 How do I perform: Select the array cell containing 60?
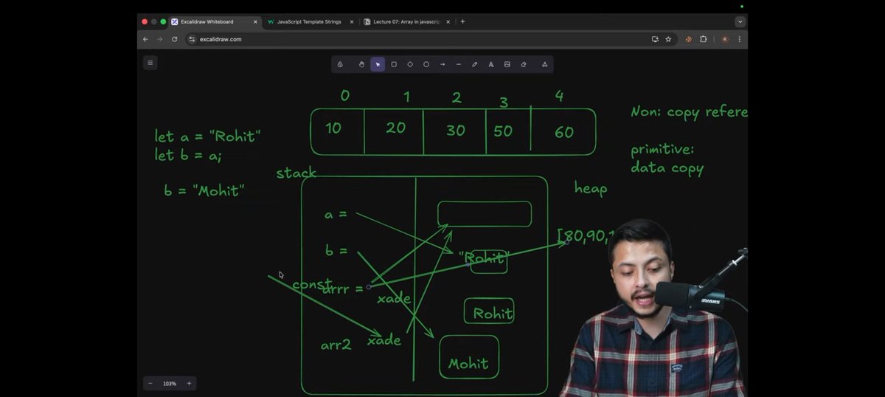coord(564,133)
